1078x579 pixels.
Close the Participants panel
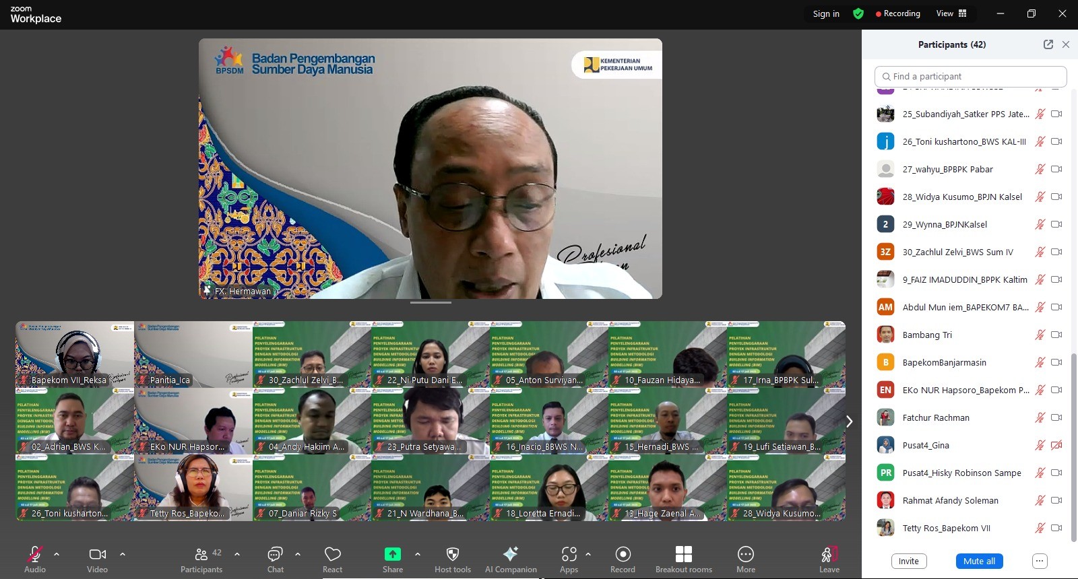pos(1065,44)
